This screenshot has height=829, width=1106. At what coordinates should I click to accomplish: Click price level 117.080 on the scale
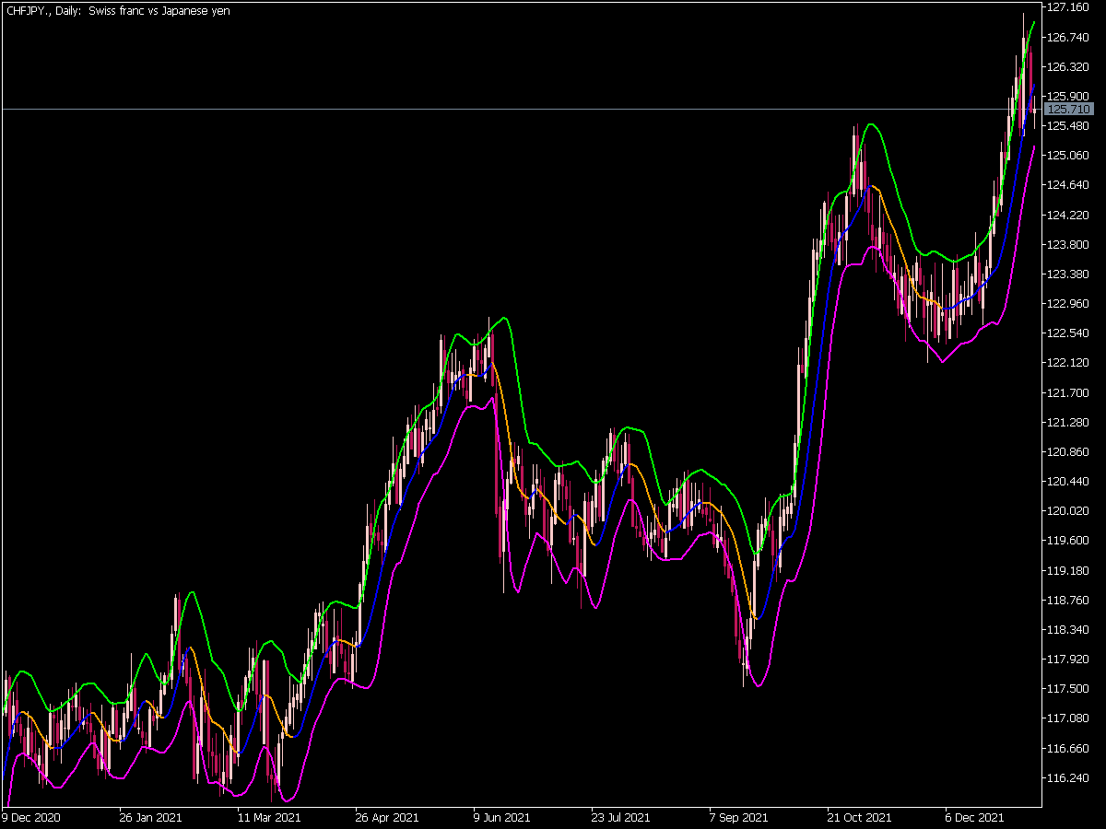point(1069,718)
